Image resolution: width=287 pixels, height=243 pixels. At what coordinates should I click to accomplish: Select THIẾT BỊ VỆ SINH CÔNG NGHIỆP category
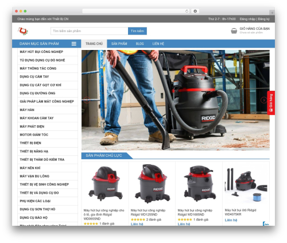click(48, 184)
